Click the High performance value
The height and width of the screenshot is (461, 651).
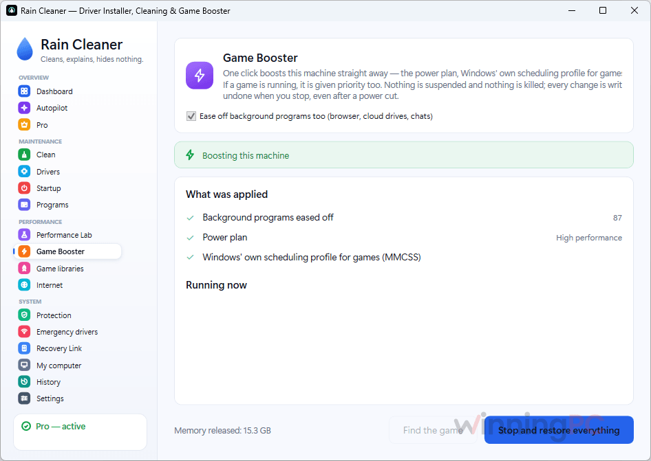589,238
